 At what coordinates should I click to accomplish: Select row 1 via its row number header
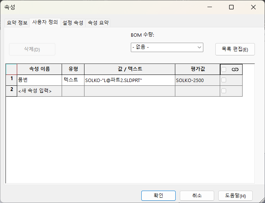click(x=12, y=80)
